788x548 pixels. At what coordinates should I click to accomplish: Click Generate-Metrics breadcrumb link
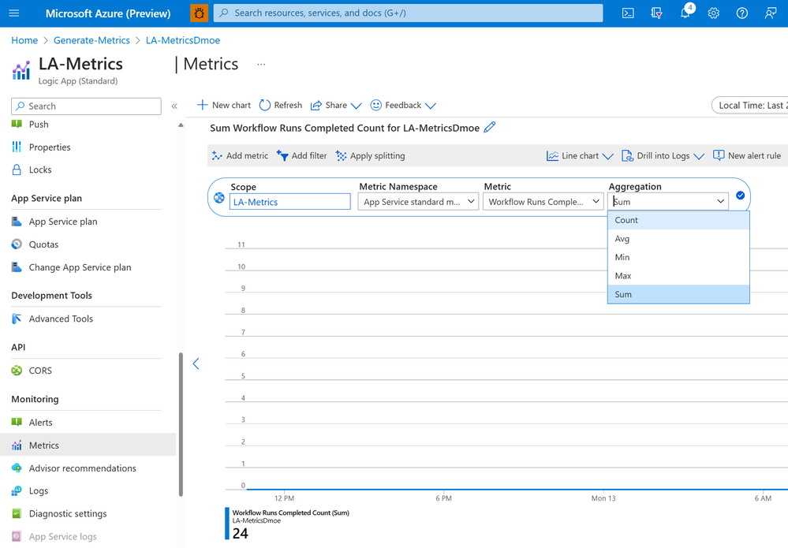pyautogui.click(x=91, y=40)
